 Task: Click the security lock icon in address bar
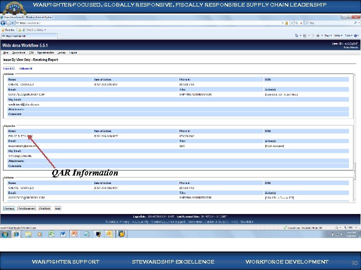point(287,23)
